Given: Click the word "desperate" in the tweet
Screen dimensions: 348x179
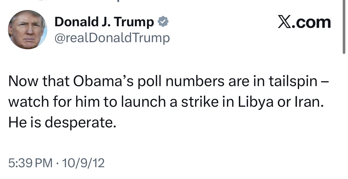Looking at the screenshot, I should pyautogui.click(x=80, y=122).
